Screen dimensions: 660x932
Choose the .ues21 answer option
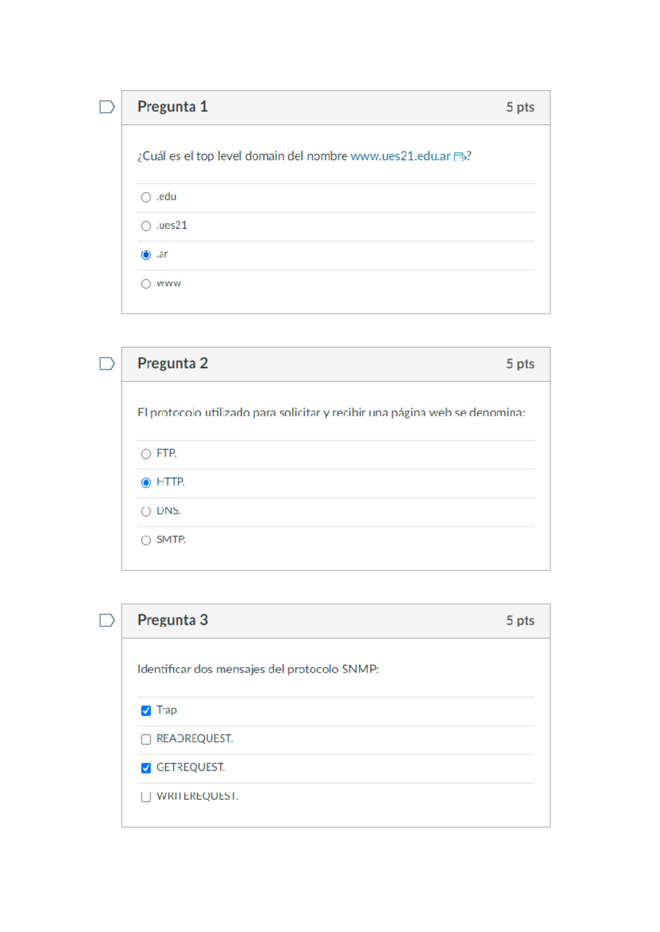[146, 226]
